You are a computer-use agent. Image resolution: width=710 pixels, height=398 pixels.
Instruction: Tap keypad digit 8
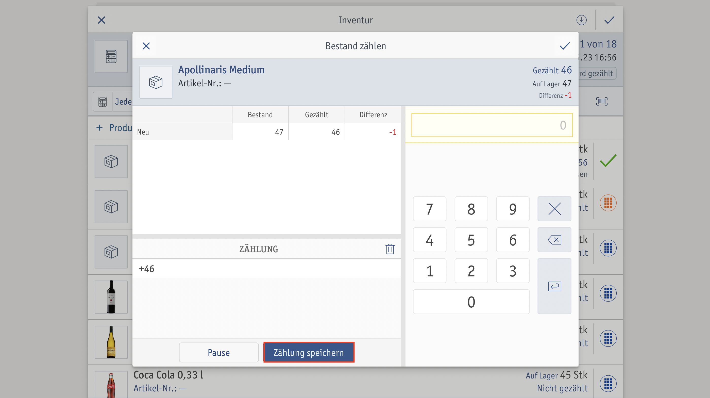point(471,209)
